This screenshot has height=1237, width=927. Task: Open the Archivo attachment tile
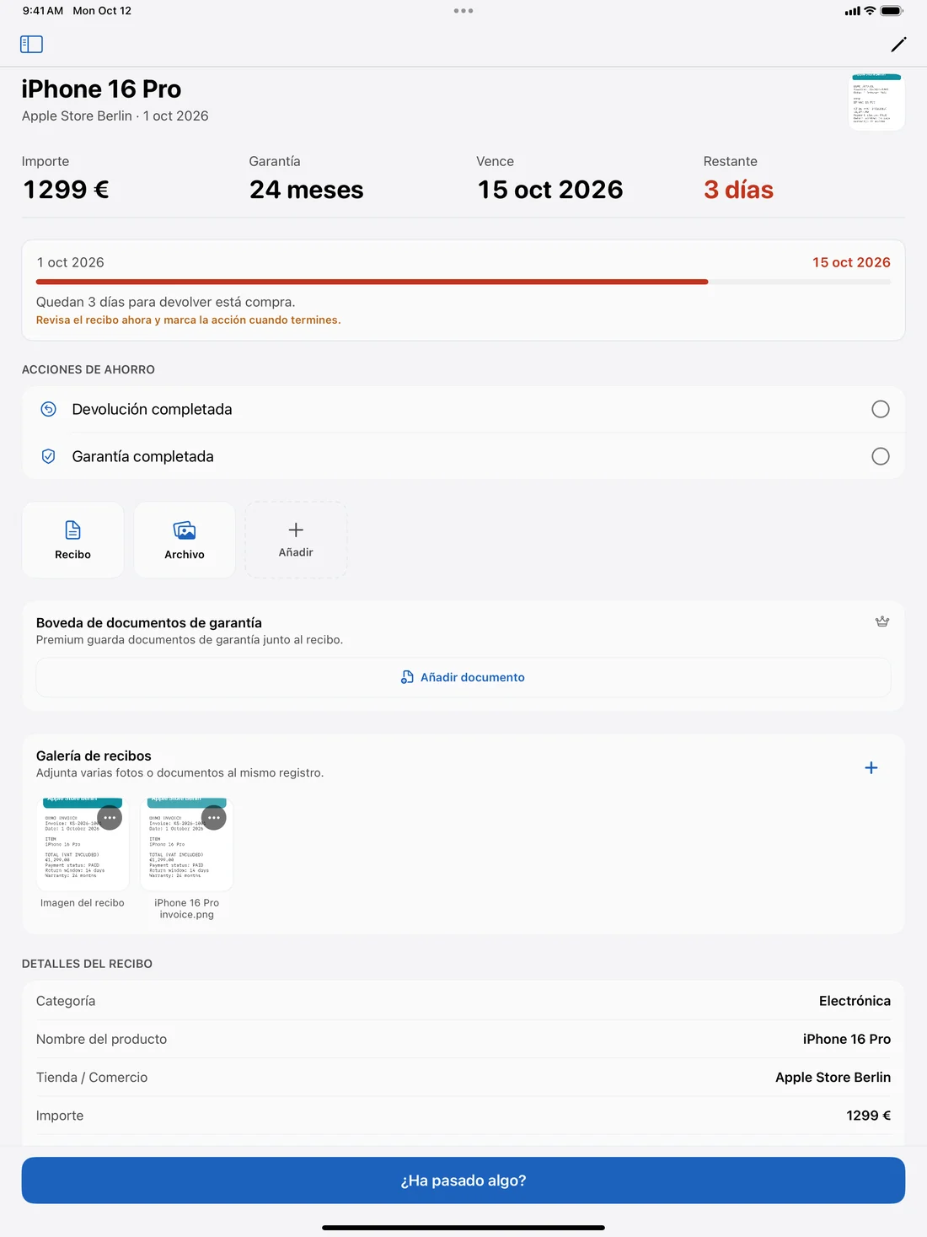point(185,540)
